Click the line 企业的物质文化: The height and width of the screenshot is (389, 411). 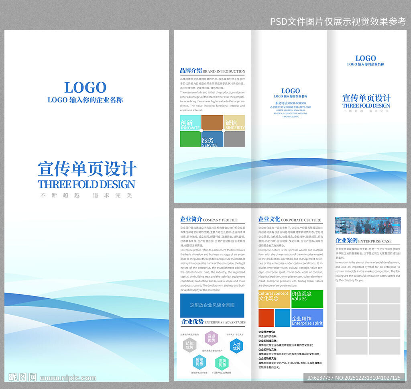point(268,358)
